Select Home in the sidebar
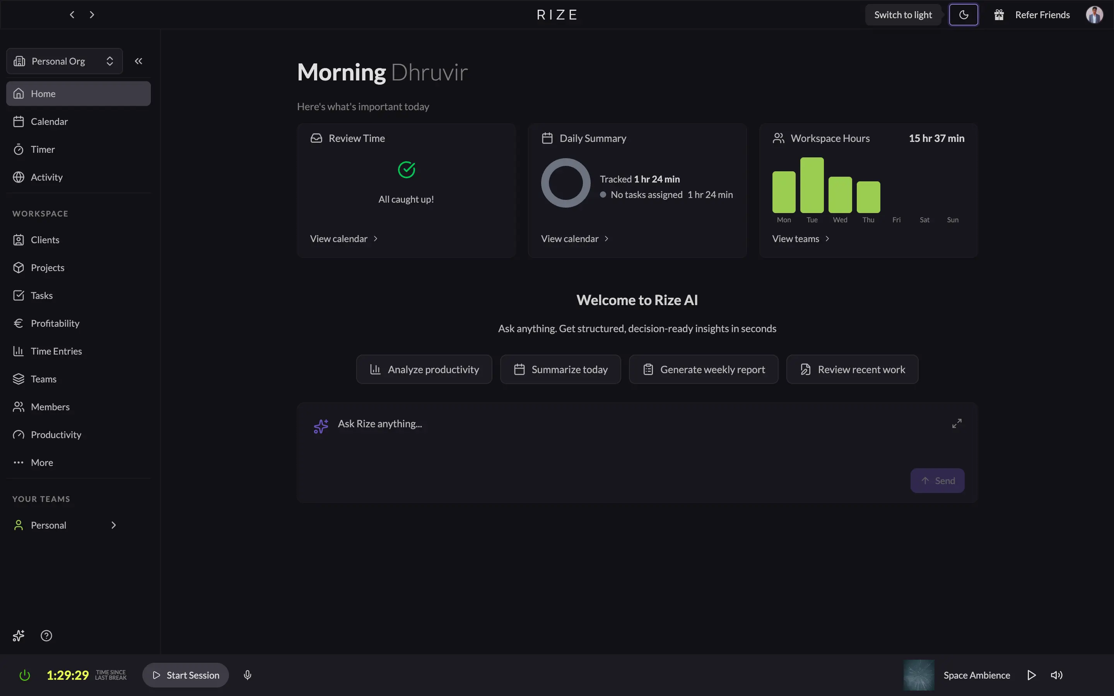The width and height of the screenshot is (1114, 696). pos(78,94)
